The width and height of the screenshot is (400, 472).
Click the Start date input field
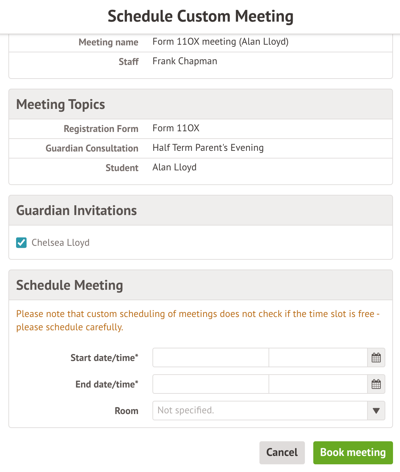tap(210, 357)
